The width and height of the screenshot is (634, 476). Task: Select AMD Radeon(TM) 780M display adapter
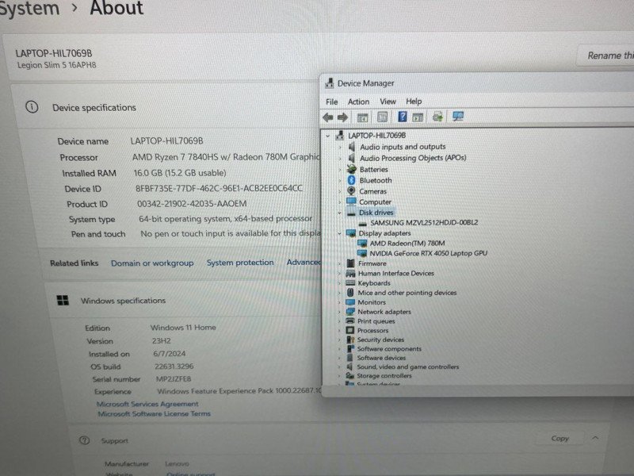(407, 244)
